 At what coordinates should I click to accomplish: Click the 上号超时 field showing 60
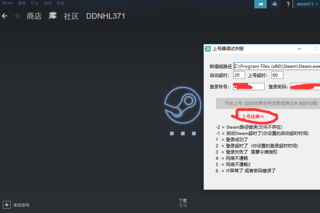277,75
